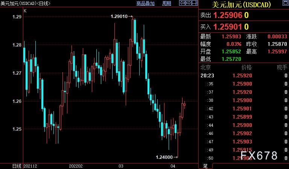Click the left arrow navigation icon
This screenshot has width=289, height=169.
182,3
